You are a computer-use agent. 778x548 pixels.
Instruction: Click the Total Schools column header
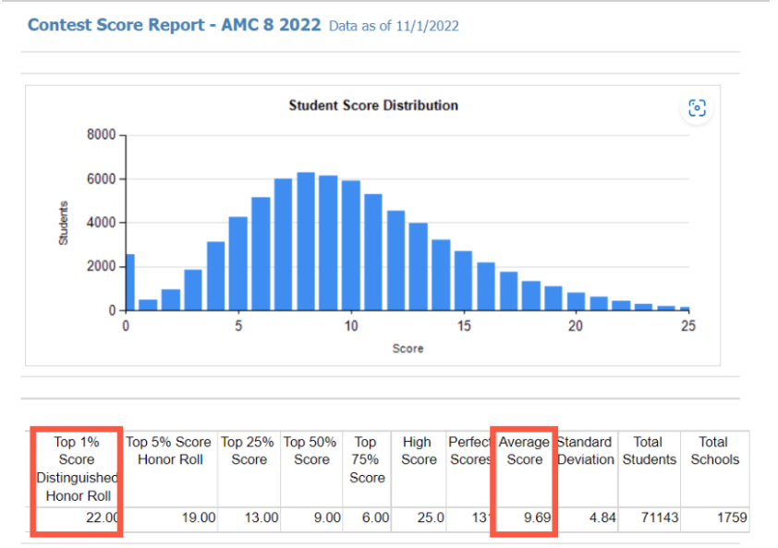point(714,450)
